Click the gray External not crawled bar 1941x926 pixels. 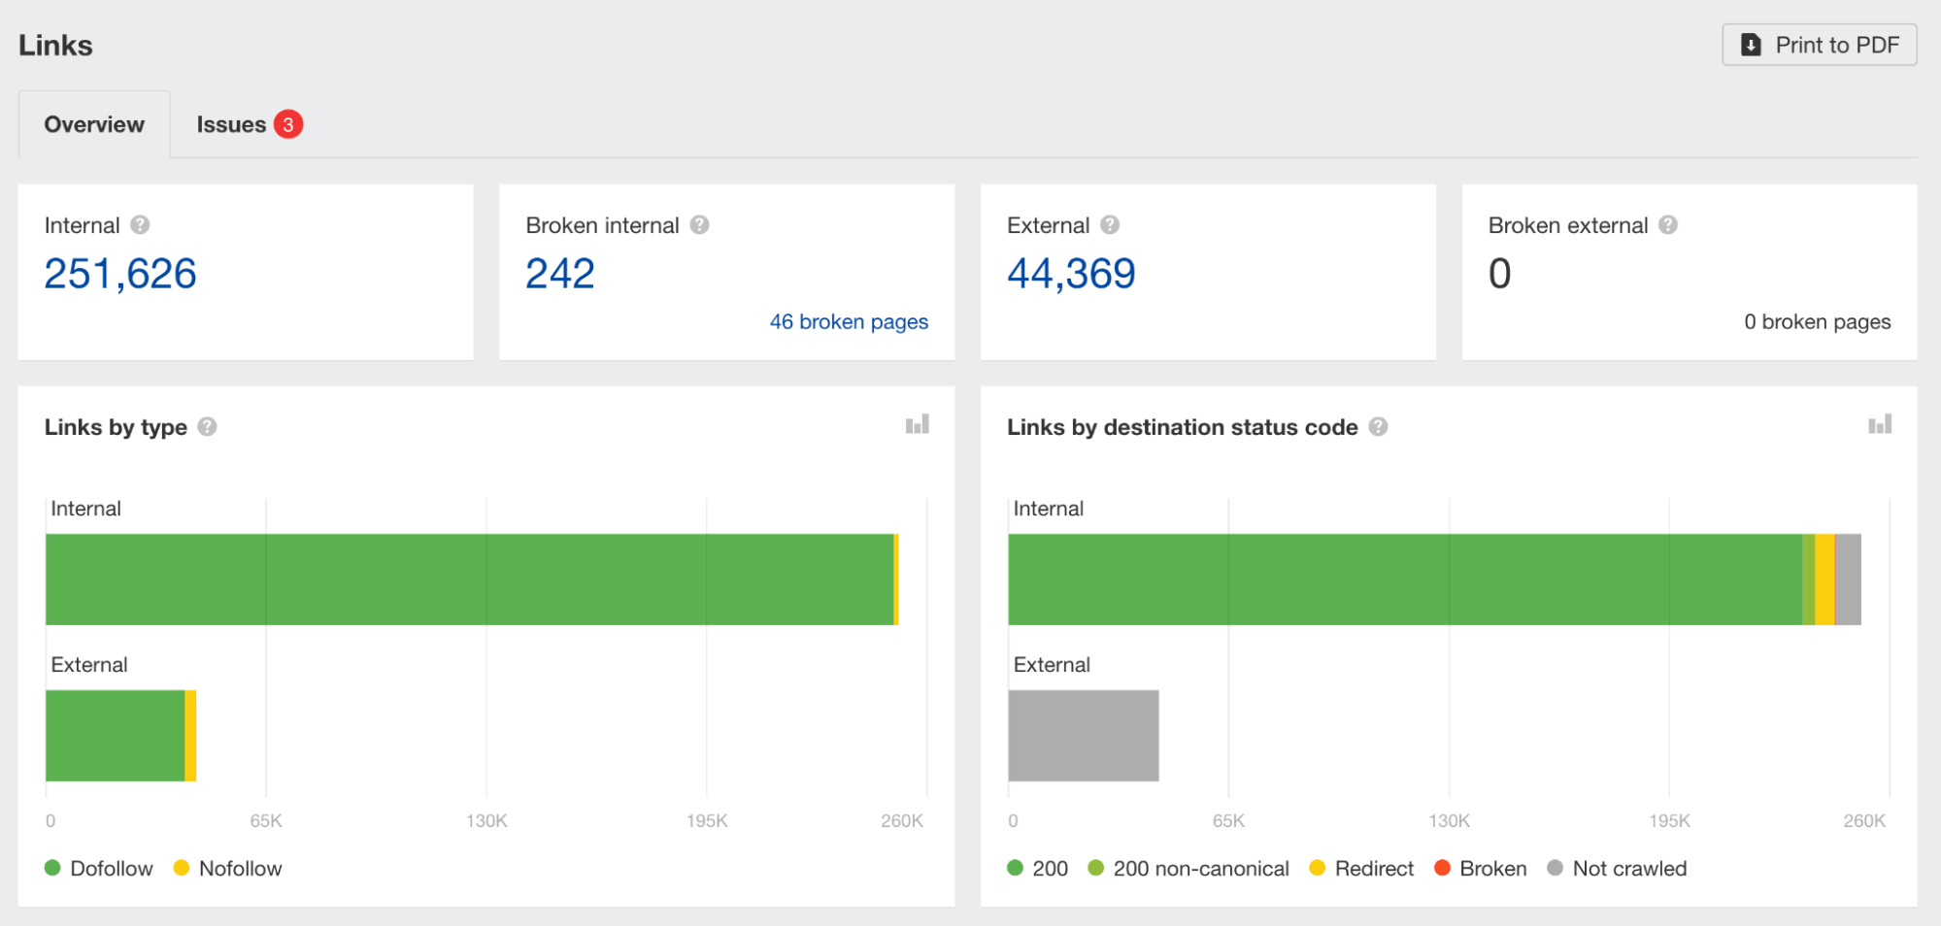coord(1083,736)
